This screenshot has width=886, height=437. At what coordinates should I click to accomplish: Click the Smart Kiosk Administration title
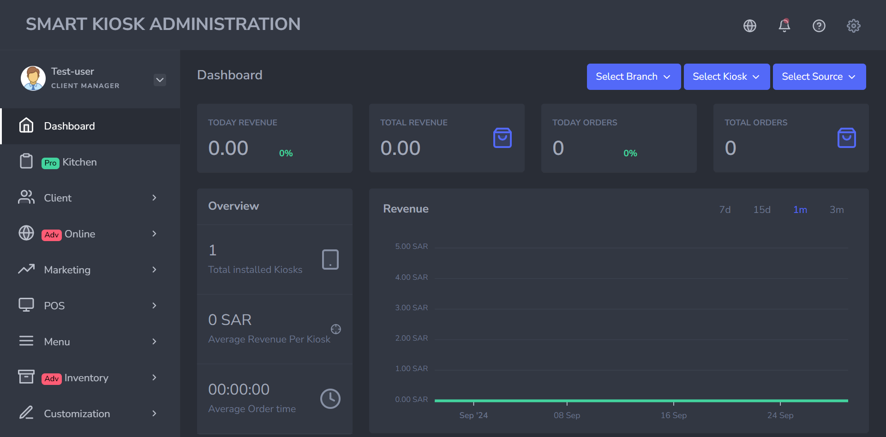click(x=163, y=24)
